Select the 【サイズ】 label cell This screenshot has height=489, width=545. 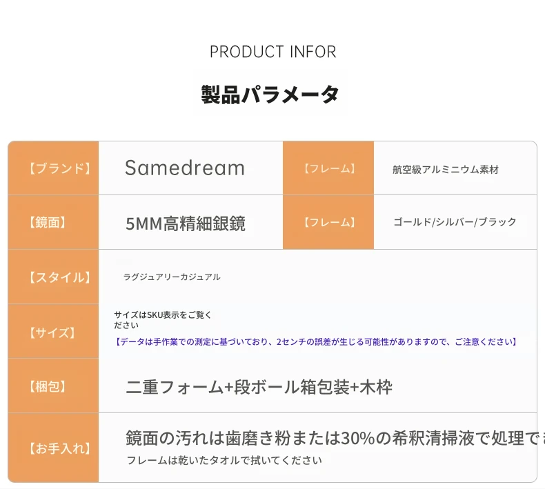point(53,332)
